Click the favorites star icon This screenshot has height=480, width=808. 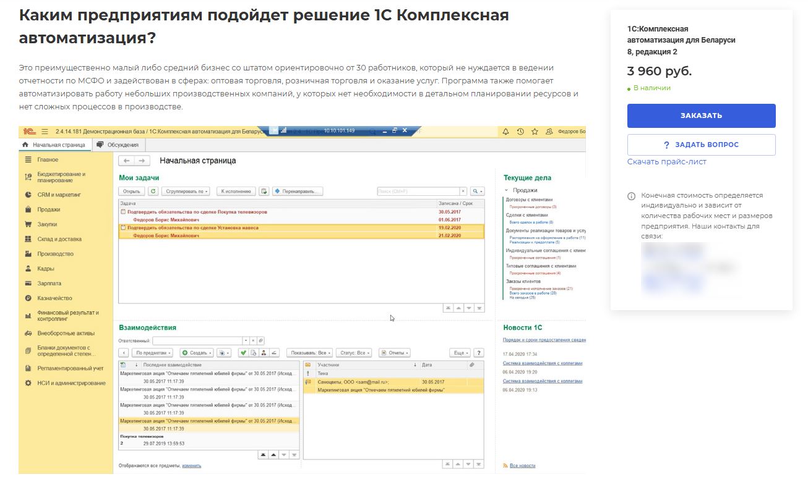coord(535,132)
